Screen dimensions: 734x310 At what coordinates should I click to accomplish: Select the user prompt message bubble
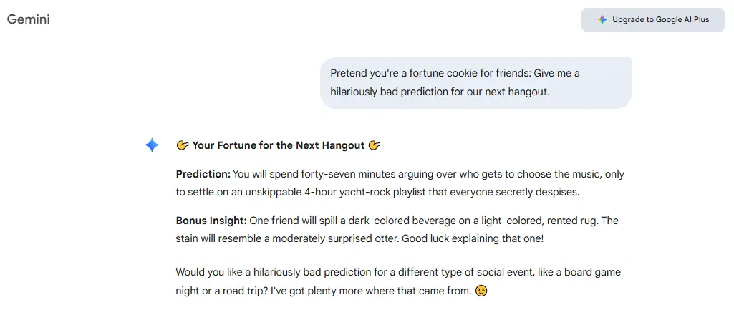pos(475,82)
